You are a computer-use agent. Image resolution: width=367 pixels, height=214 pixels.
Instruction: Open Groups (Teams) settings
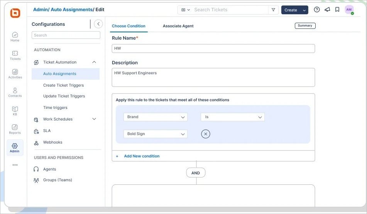[x=58, y=180]
